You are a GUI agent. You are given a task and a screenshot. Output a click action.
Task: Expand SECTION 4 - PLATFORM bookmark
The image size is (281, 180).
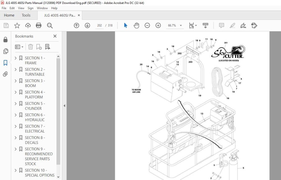15,92
